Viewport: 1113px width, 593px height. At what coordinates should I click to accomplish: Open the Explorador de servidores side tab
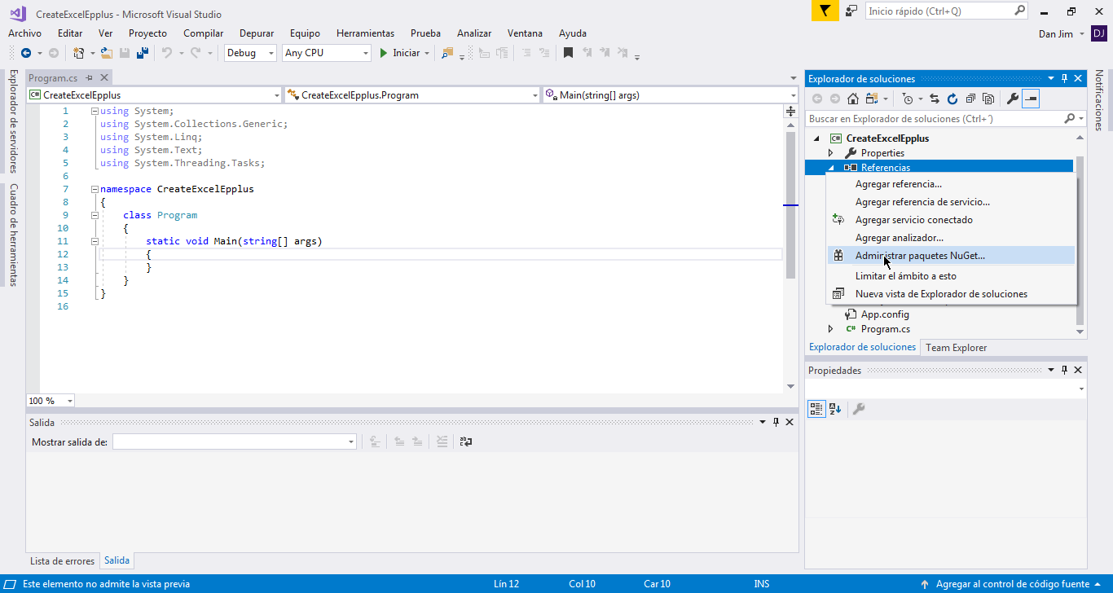(13, 121)
